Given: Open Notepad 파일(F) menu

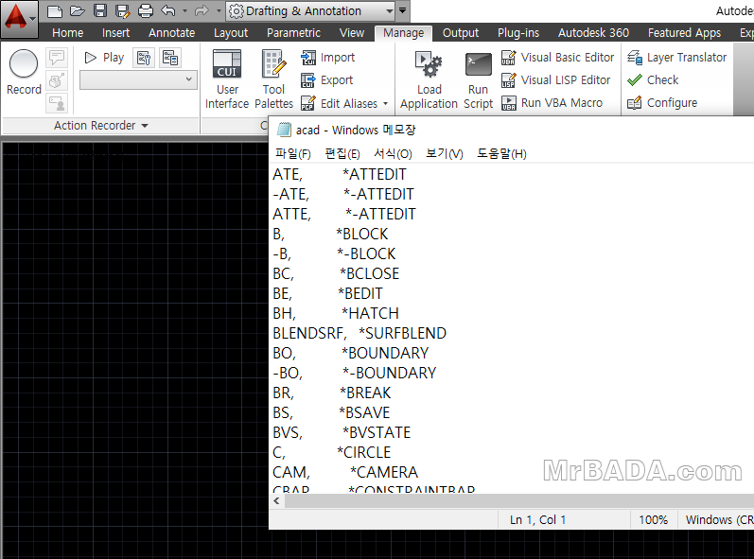Looking at the screenshot, I should pos(293,154).
